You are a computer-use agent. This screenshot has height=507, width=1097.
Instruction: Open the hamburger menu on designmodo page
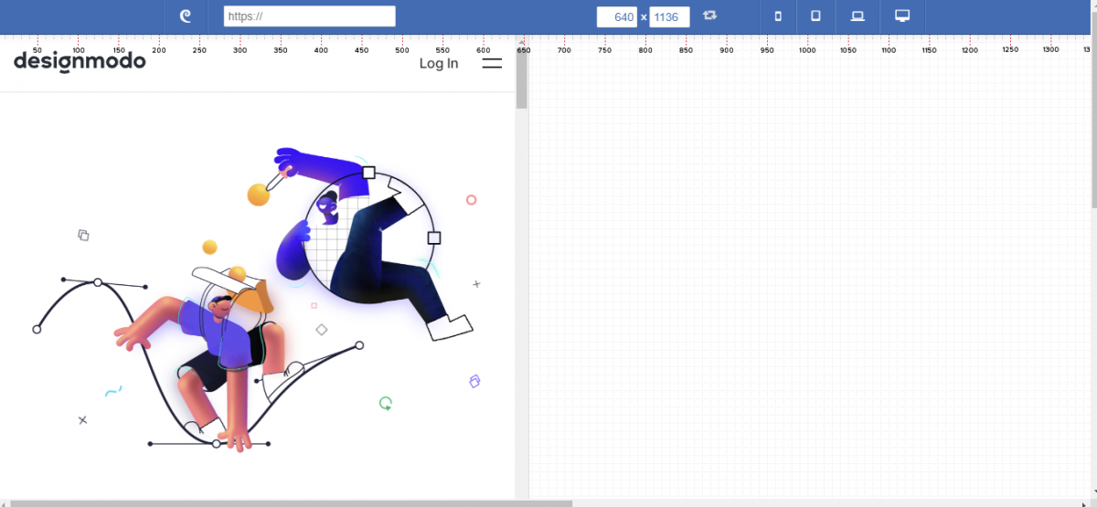492,63
